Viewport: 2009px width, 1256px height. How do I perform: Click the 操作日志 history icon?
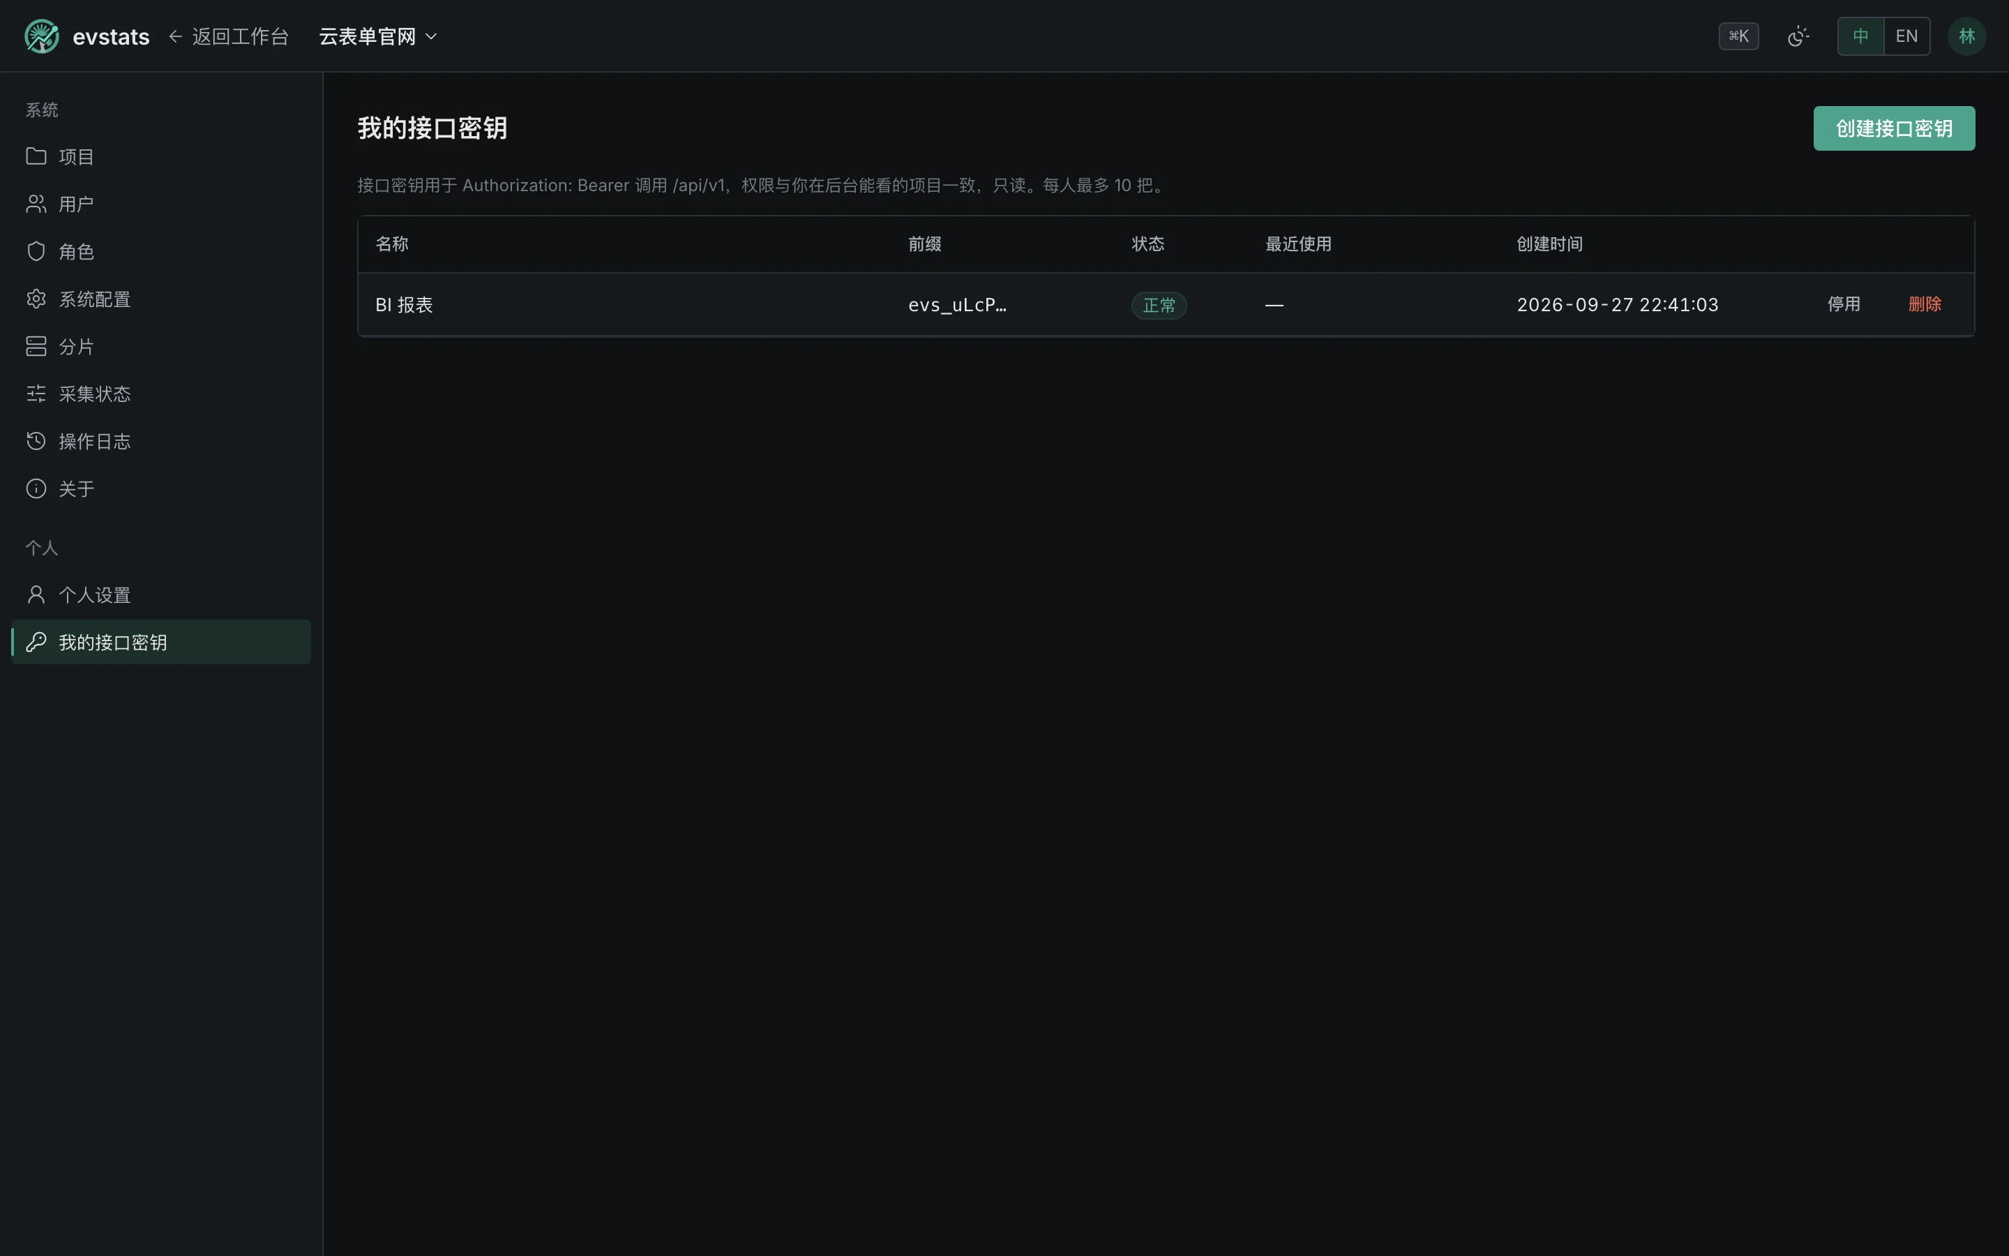tap(36, 440)
